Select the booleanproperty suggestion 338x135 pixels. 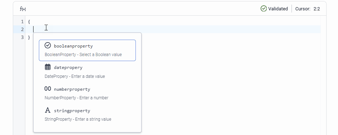tap(87, 50)
